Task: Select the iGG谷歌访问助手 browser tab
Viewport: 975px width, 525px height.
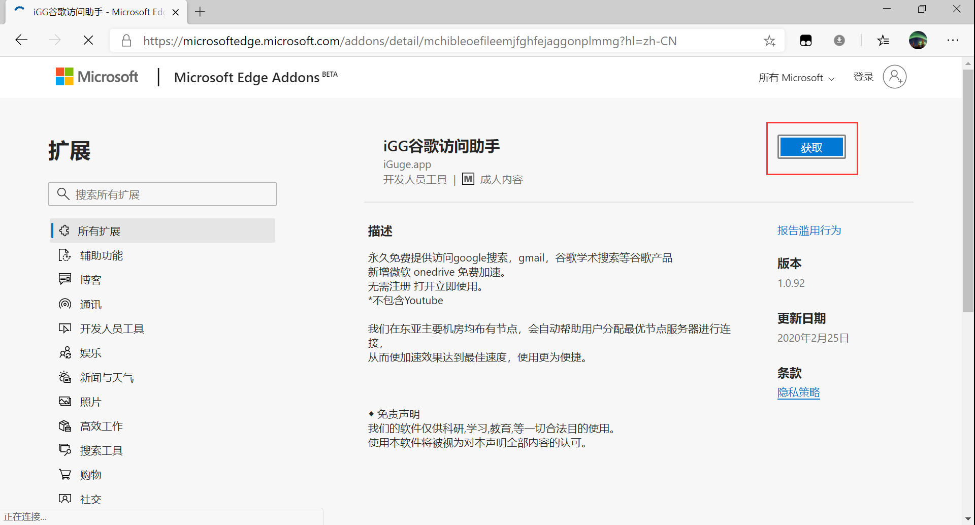Action: point(96,12)
